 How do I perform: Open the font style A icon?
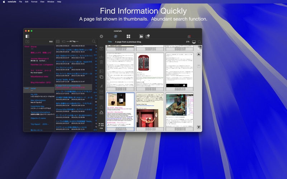click(x=101, y=86)
